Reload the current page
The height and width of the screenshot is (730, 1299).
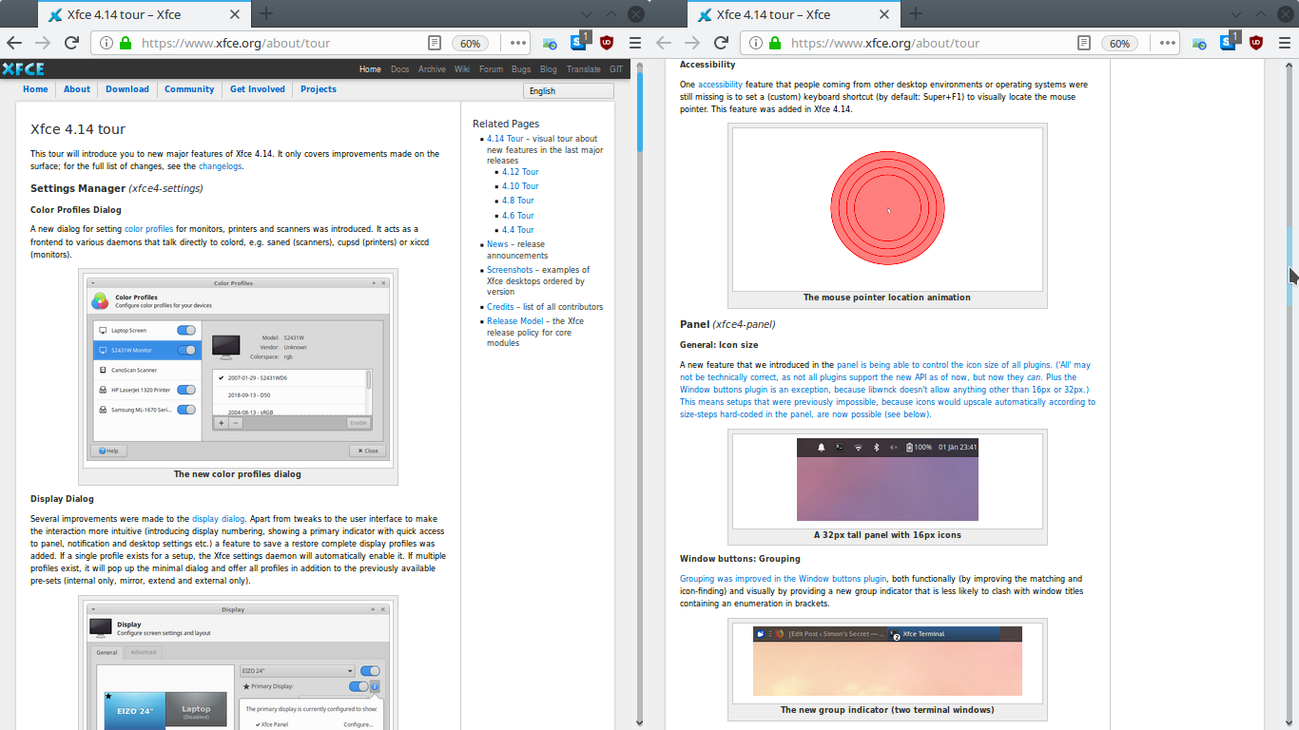[x=70, y=43]
